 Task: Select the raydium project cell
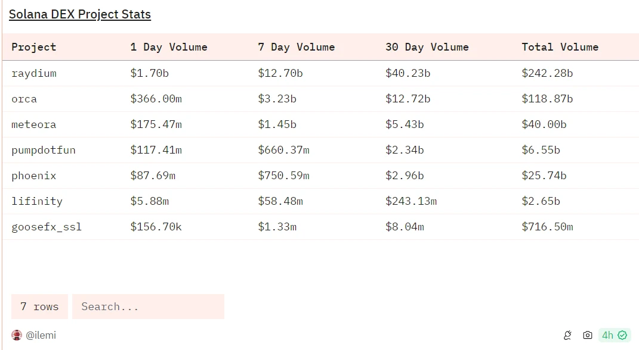click(x=34, y=73)
